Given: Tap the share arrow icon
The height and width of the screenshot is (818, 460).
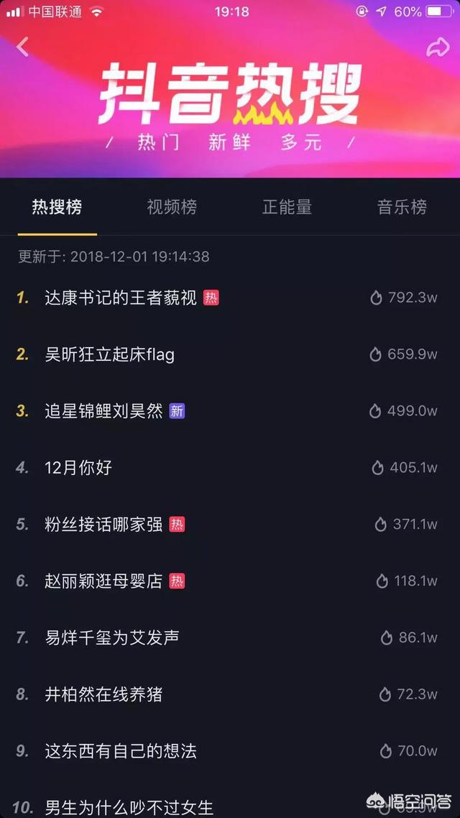Looking at the screenshot, I should tap(438, 47).
